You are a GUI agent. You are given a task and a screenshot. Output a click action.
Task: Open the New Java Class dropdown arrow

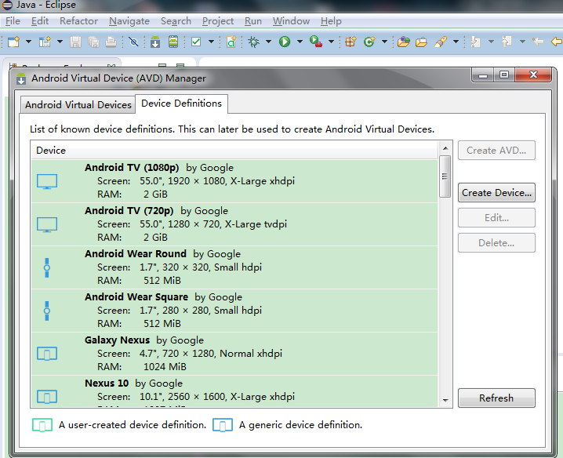(384, 42)
